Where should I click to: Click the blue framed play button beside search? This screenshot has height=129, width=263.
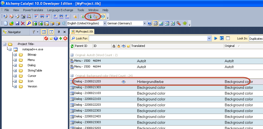[222, 38]
